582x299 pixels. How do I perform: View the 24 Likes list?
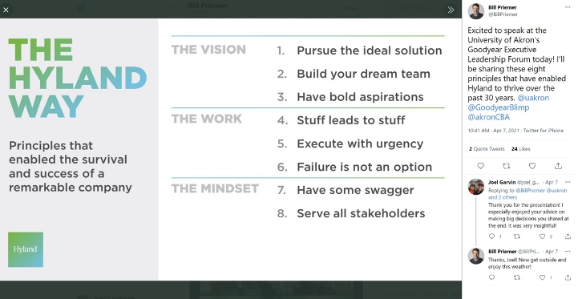point(521,149)
